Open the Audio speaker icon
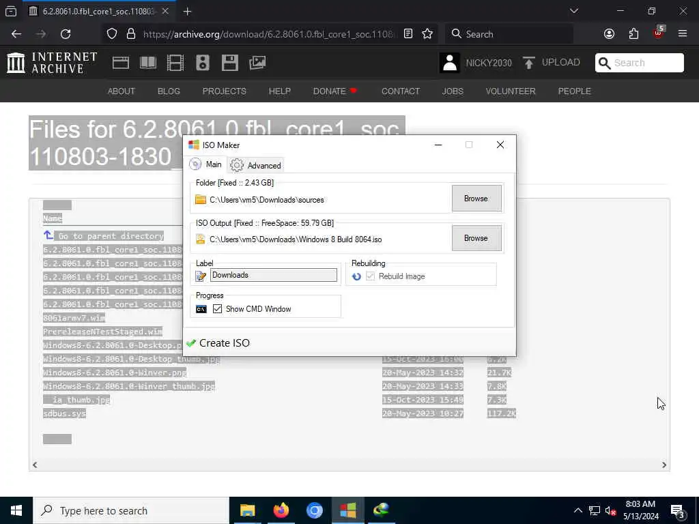Viewport: 699px width, 524px height. click(202, 63)
